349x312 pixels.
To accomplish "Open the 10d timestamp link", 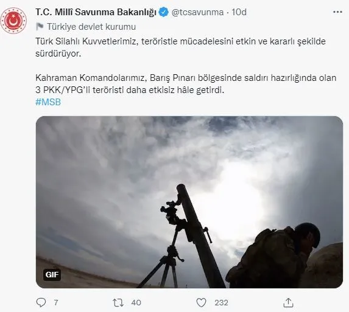I will (239, 12).
